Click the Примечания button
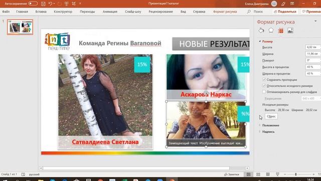The image size is (321, 181). 311,12
